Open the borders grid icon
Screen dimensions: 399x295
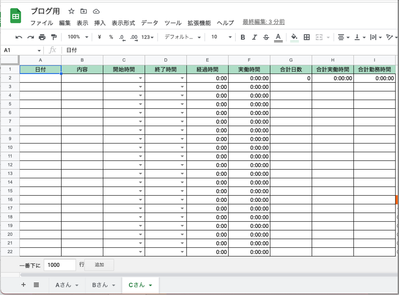(307, 37)
